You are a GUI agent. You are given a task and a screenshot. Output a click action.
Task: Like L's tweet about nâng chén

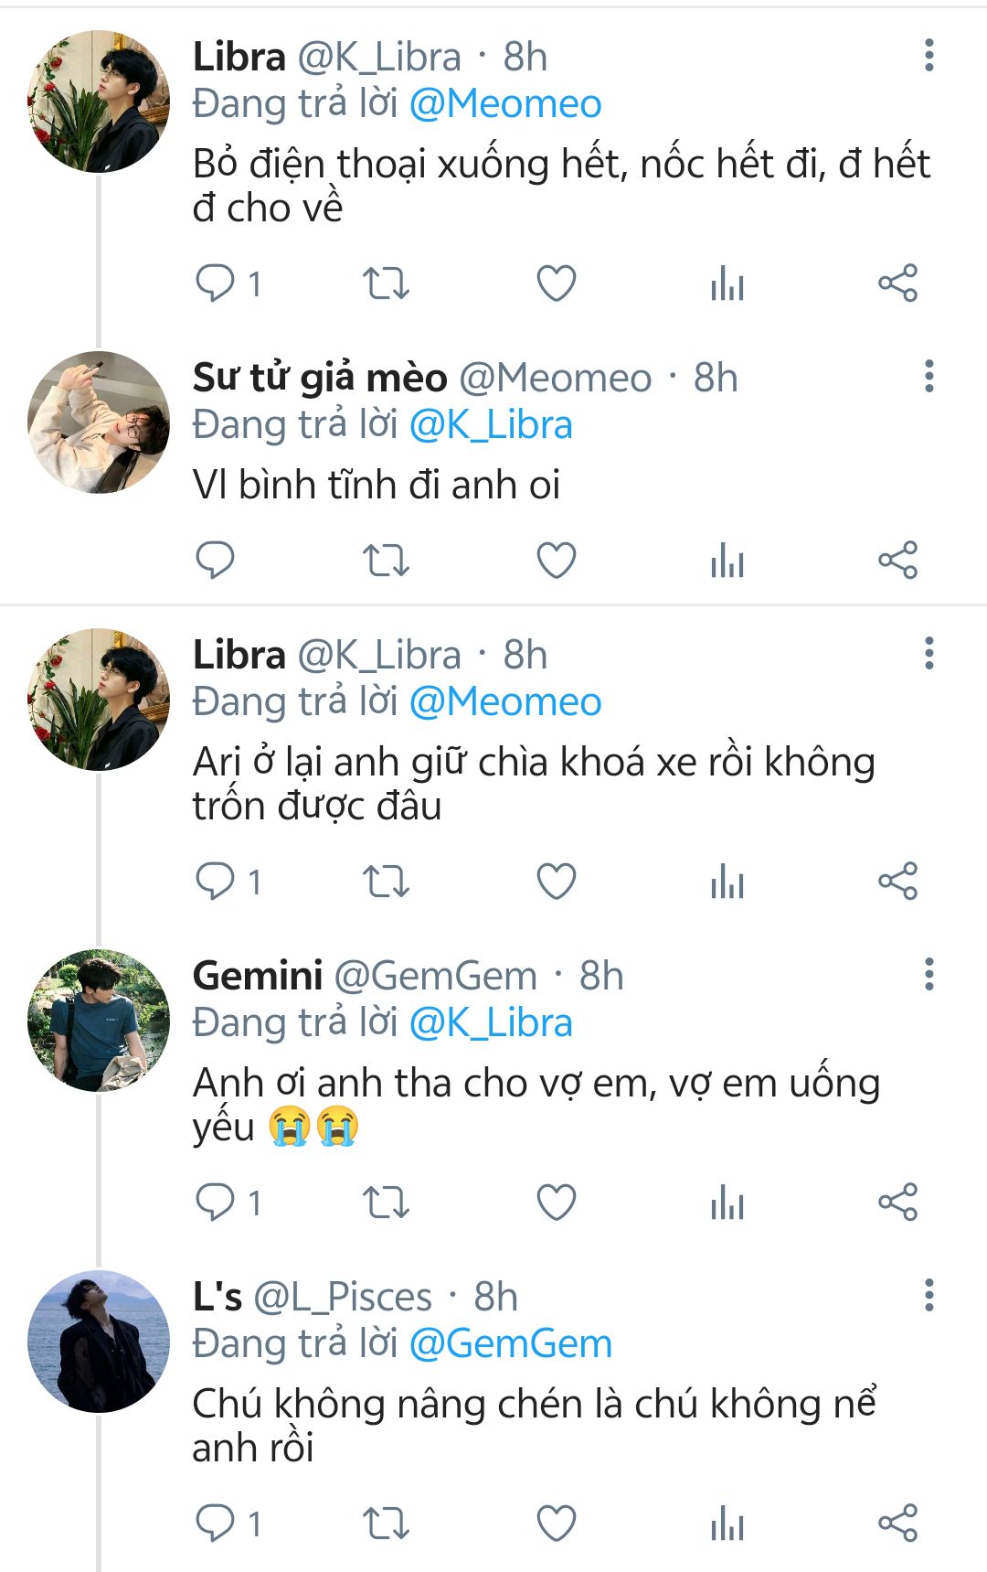[556, 1524]
